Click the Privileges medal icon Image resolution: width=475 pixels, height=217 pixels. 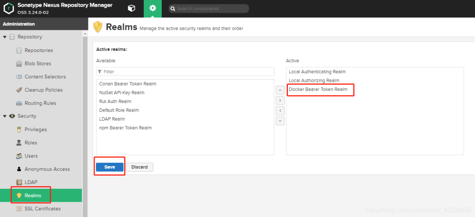[19, 130]
